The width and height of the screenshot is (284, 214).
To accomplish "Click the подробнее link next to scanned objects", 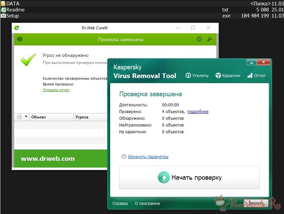I will [198, 112].
